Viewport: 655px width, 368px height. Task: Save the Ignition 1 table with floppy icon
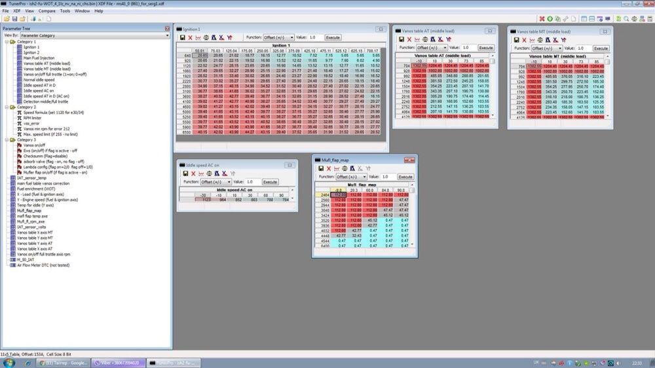coord(183,37)
